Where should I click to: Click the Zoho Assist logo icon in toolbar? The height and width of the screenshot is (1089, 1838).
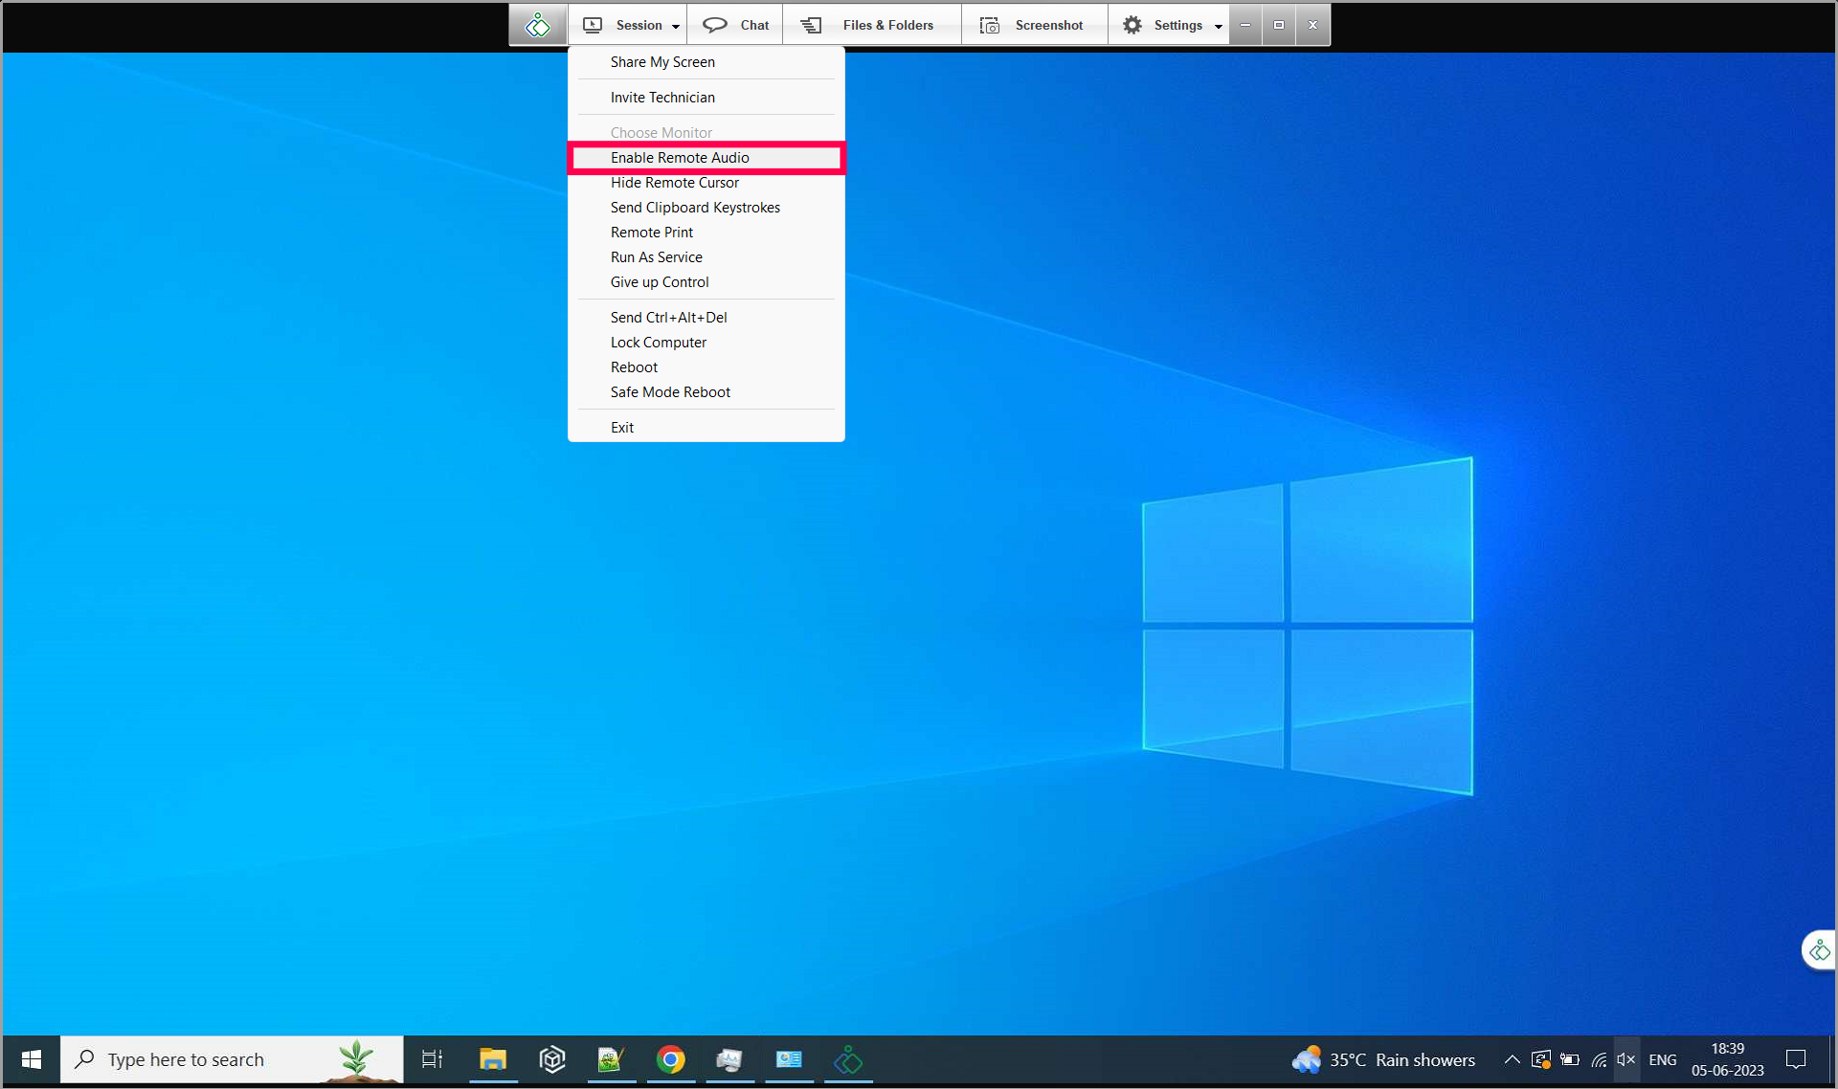(538, 25)
